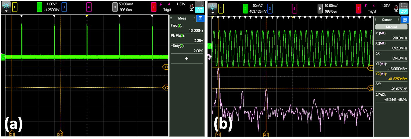The image size is (411, 139).
Task: Open the Keysight main menu in panel (a)
Action: 6,7
